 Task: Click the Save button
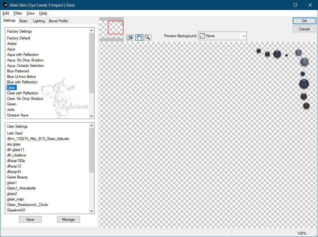[30, 219]
